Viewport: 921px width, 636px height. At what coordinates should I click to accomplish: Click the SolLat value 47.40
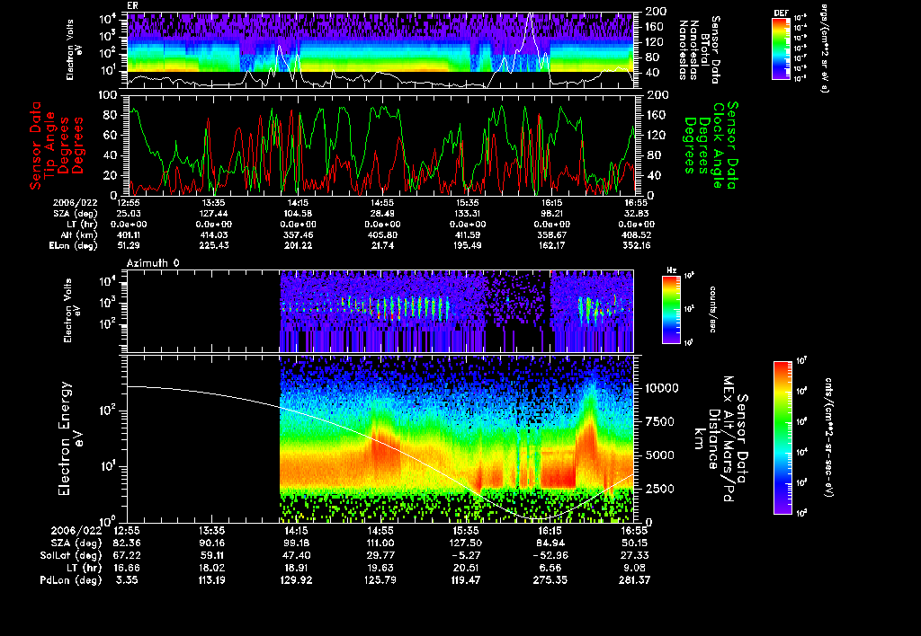click(x=297, y=556)
